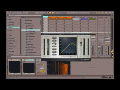Click the blue button on return track mixer
Screen dimensions: 120x90
(99, 53)
